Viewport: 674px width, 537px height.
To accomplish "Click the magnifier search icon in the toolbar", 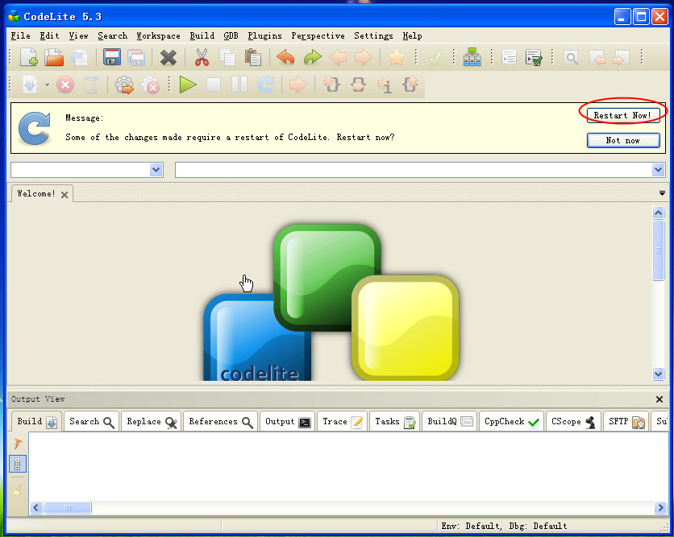I will click(571, 57).
